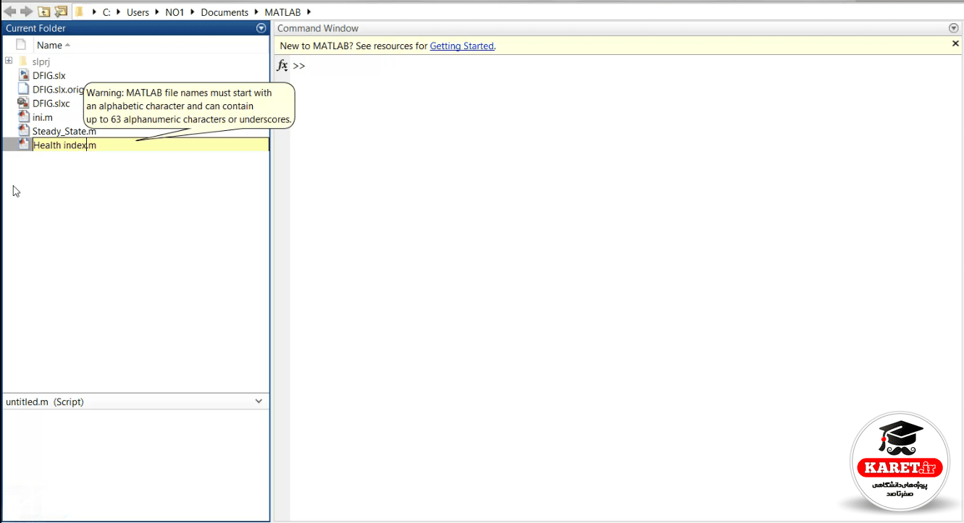Open the fx function browser
964x523 pixels.
282,65
